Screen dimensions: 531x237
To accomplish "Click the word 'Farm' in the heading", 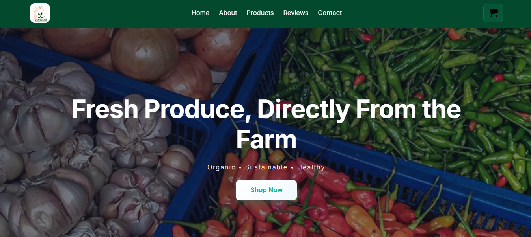I will pos(266,139).
